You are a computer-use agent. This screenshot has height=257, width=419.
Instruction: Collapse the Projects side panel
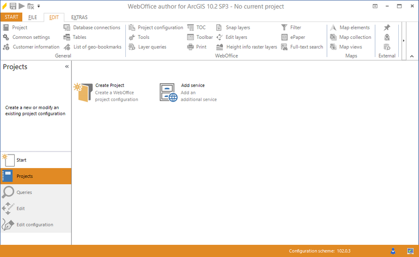pyautogui.click(x=67, y=67)
